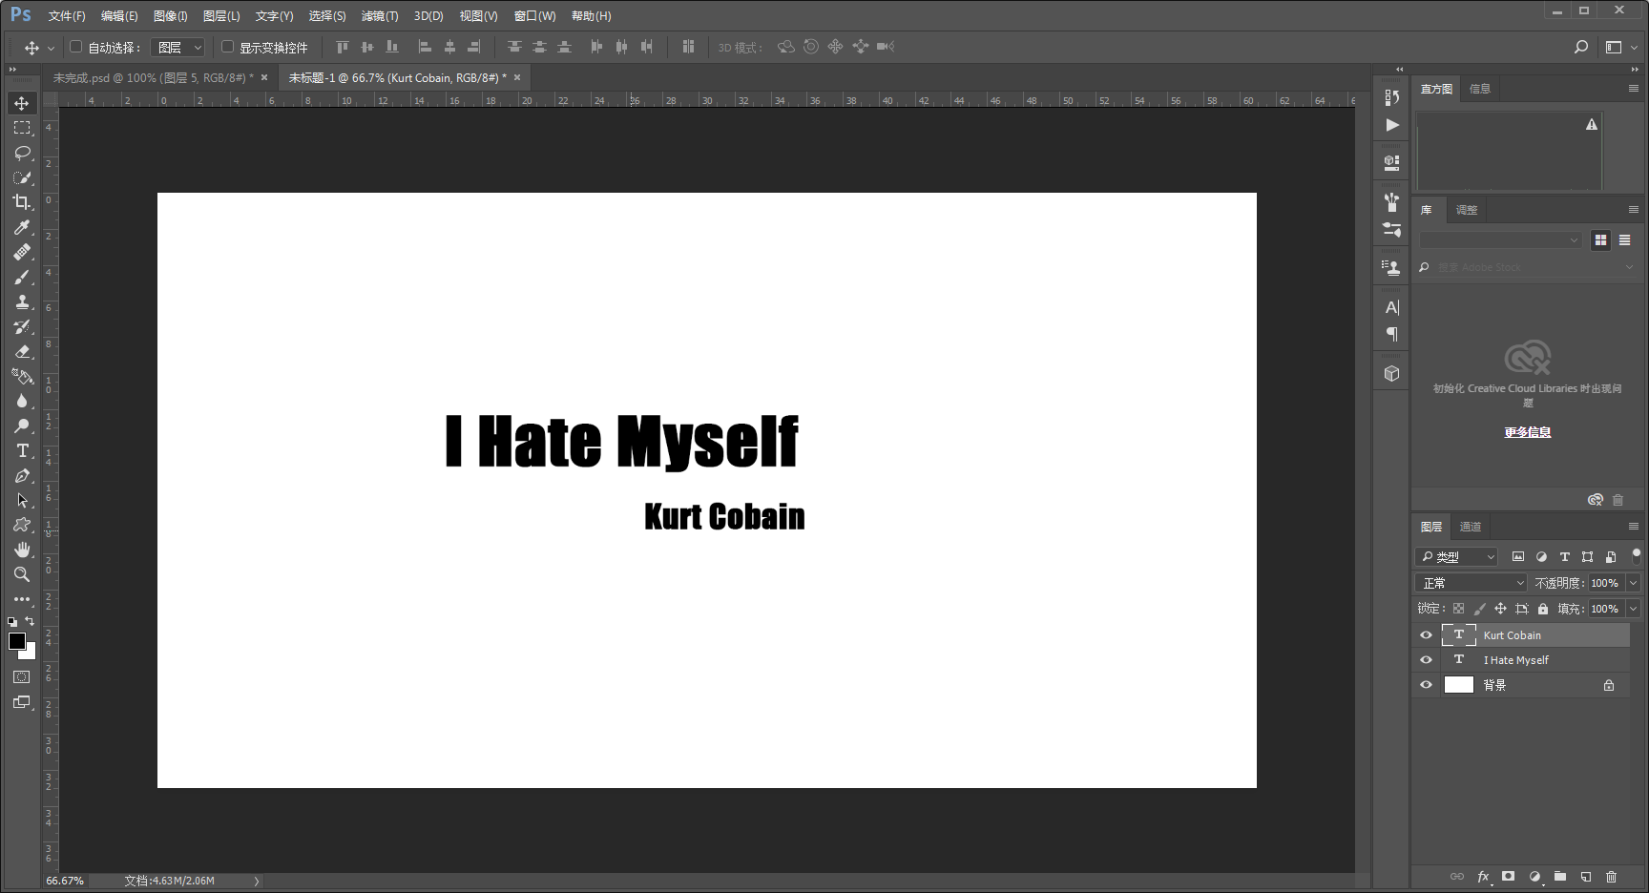Select the Pen tool
The width and height of the screenshot is (1649, 893).
click(x=22, y=475)
